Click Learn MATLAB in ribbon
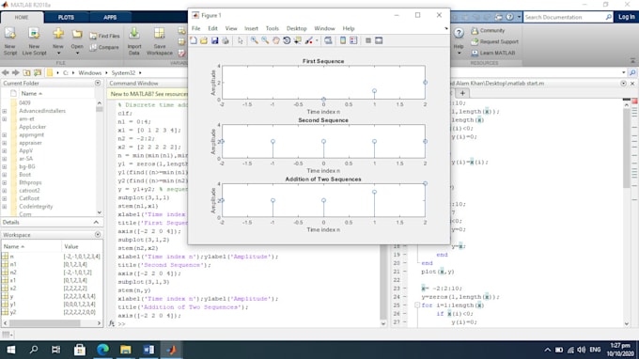 pyautogui.click(x=493, y=53)
